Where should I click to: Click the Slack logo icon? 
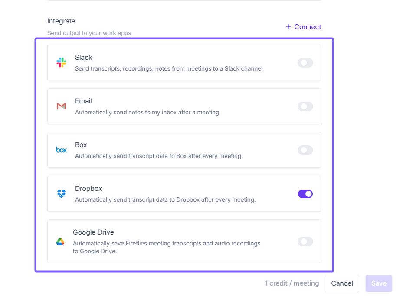coord(61,62)
